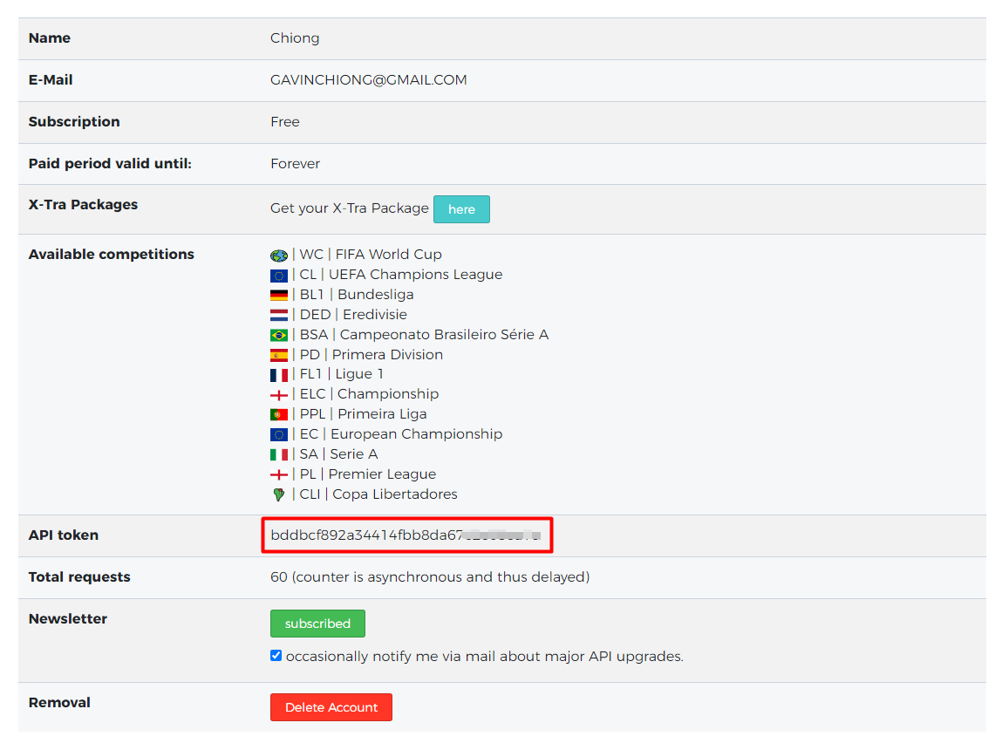Click the Brazilian flag beside Campeonato Brasileiro

pos(278,336)
